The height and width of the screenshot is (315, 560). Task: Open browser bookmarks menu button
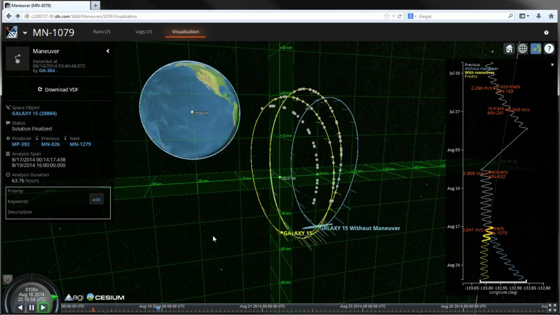[524, 16]
